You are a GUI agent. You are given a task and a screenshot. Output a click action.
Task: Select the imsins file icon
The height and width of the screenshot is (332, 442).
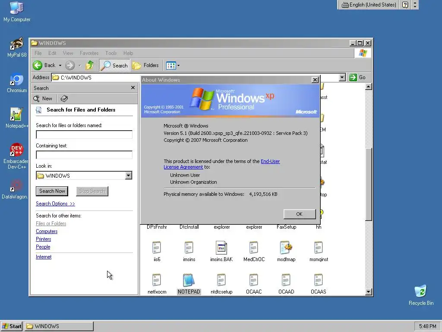click(189, 251)
